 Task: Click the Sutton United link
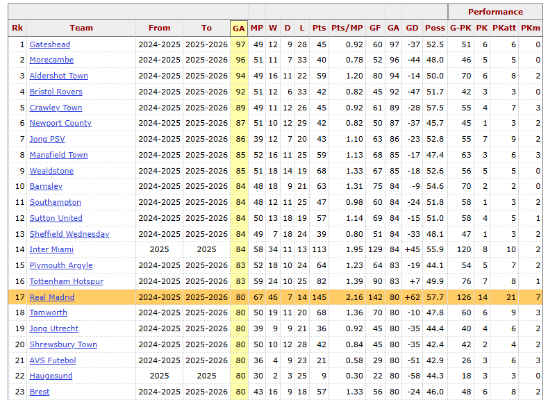click(56, 218)
